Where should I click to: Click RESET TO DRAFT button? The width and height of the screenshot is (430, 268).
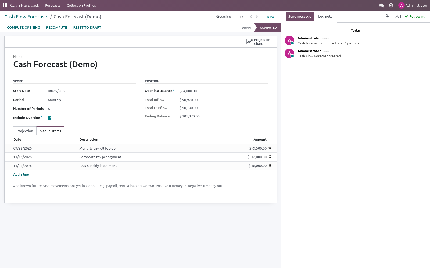[x=87, y=28]
